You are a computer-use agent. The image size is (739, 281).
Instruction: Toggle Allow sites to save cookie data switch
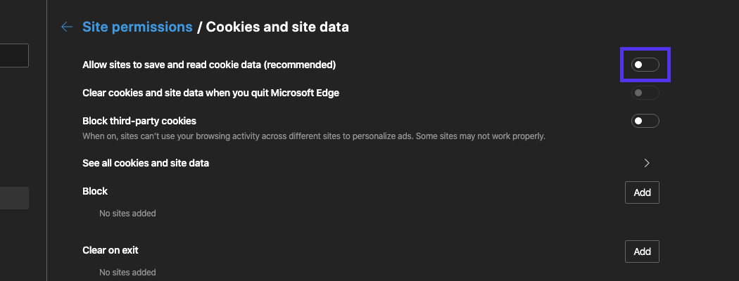645,65
